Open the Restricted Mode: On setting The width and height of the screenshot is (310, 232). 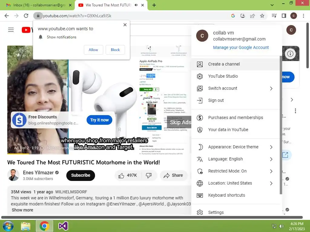click(x=236, y=171)
